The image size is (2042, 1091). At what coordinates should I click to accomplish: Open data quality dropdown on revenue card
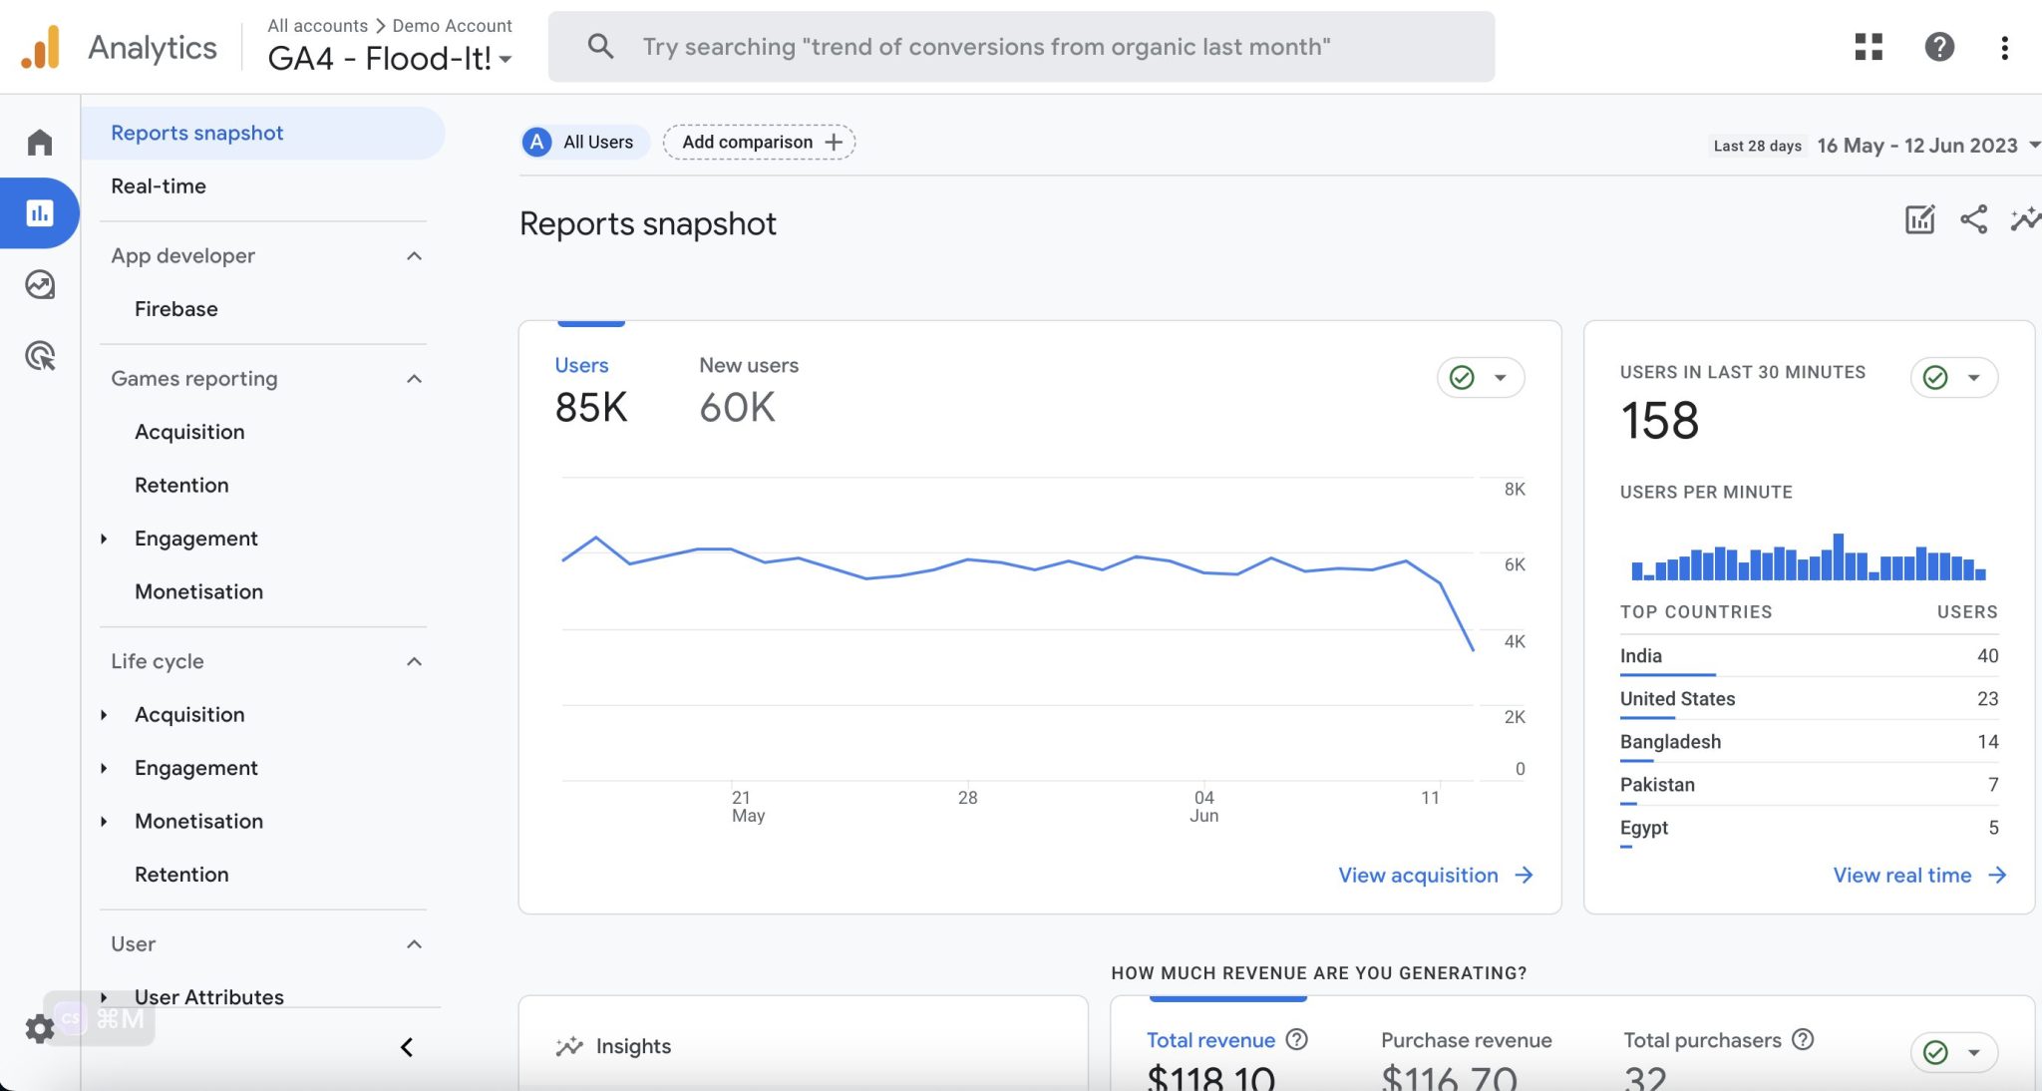point(1954,1052)
